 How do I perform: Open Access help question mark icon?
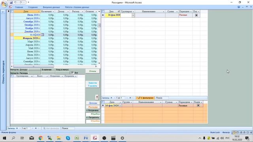pyautogui.click(x=239, y=7)
